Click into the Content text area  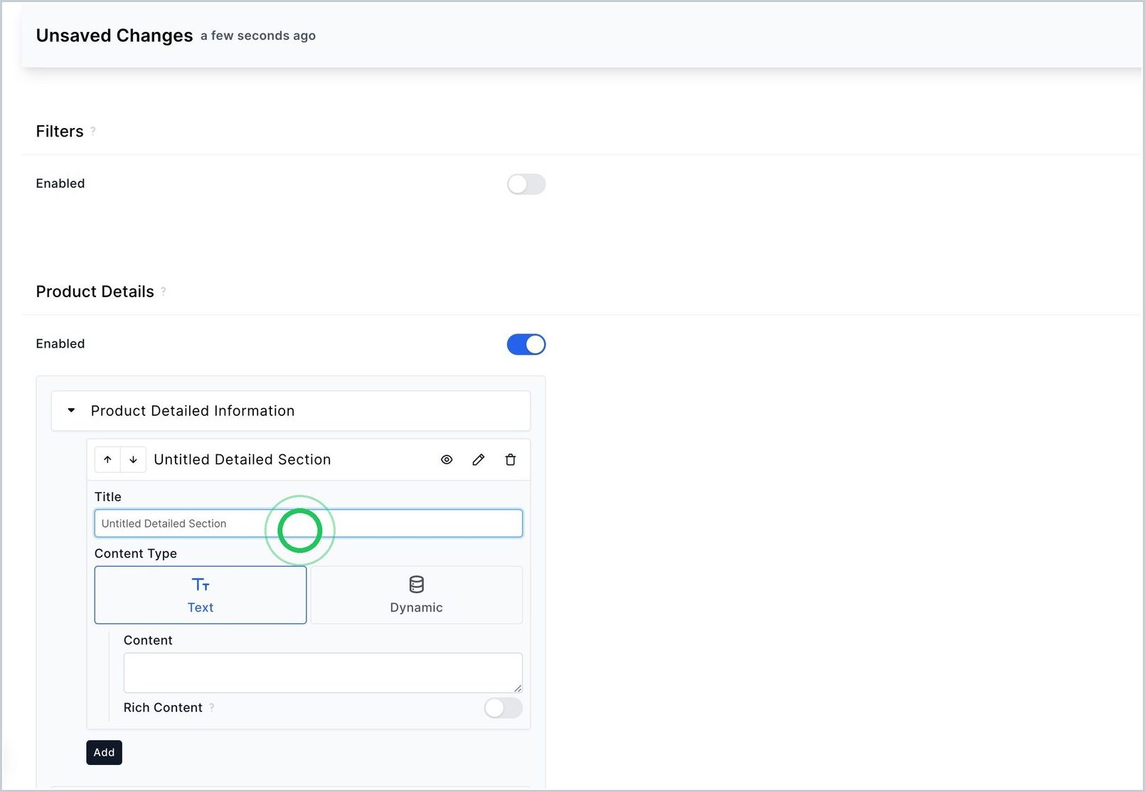click(323, 673)
